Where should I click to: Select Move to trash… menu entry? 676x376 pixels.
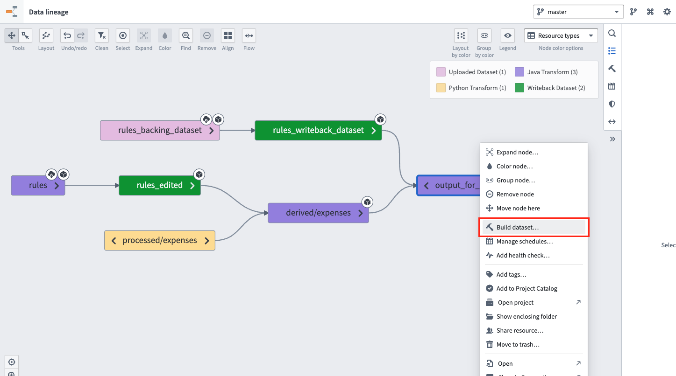(534, 344)
